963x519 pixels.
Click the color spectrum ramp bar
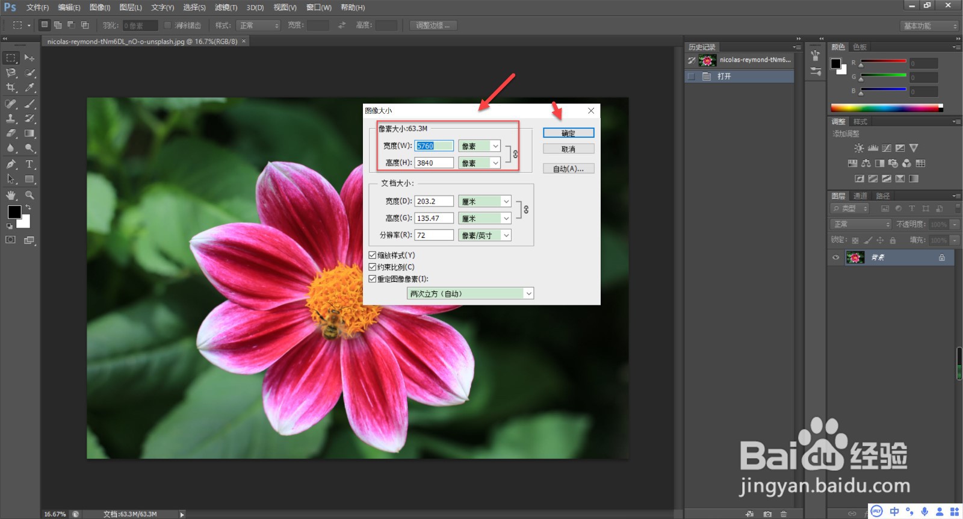point(887,108)
